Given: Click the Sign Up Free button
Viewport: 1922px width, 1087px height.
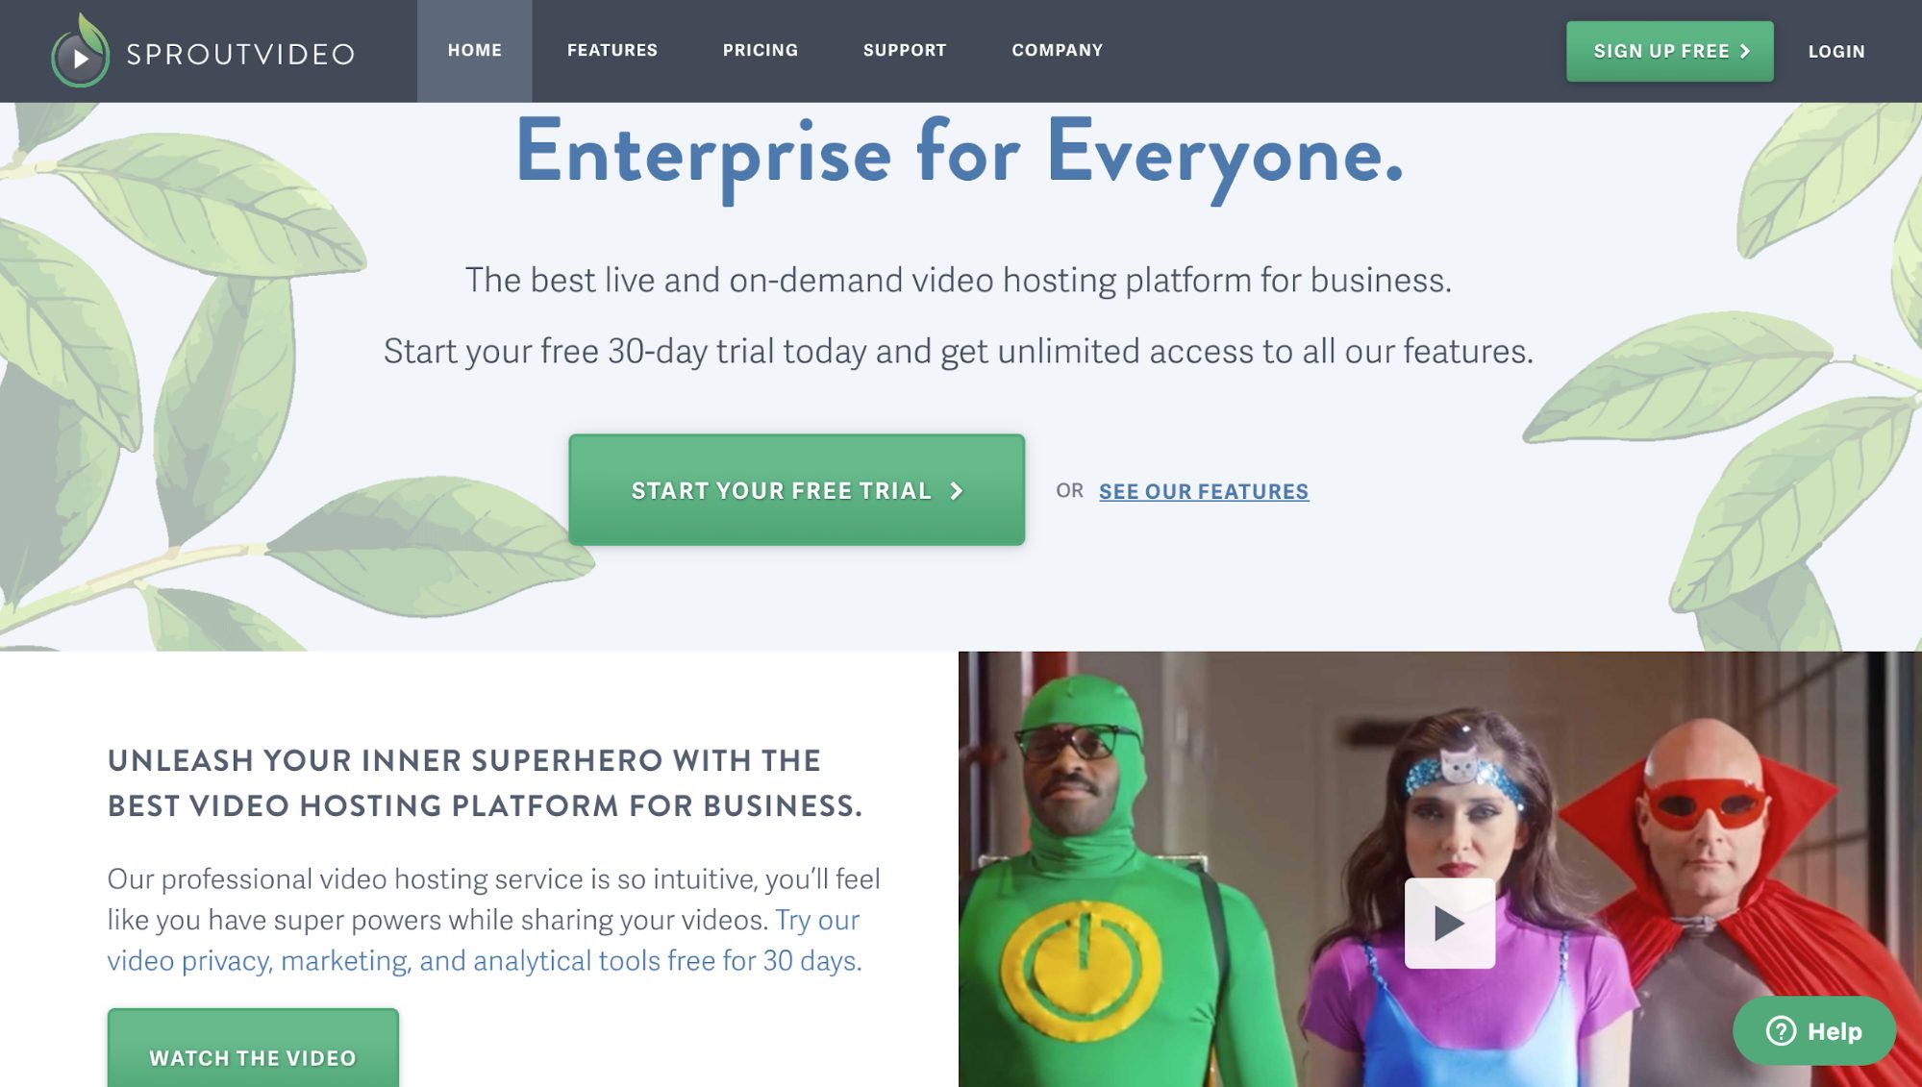Looking at the screenshot, I should coord(1670,52).
